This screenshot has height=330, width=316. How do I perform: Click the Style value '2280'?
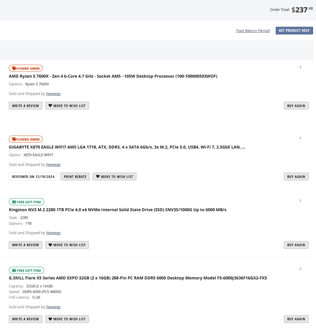(x=24, y=218)
